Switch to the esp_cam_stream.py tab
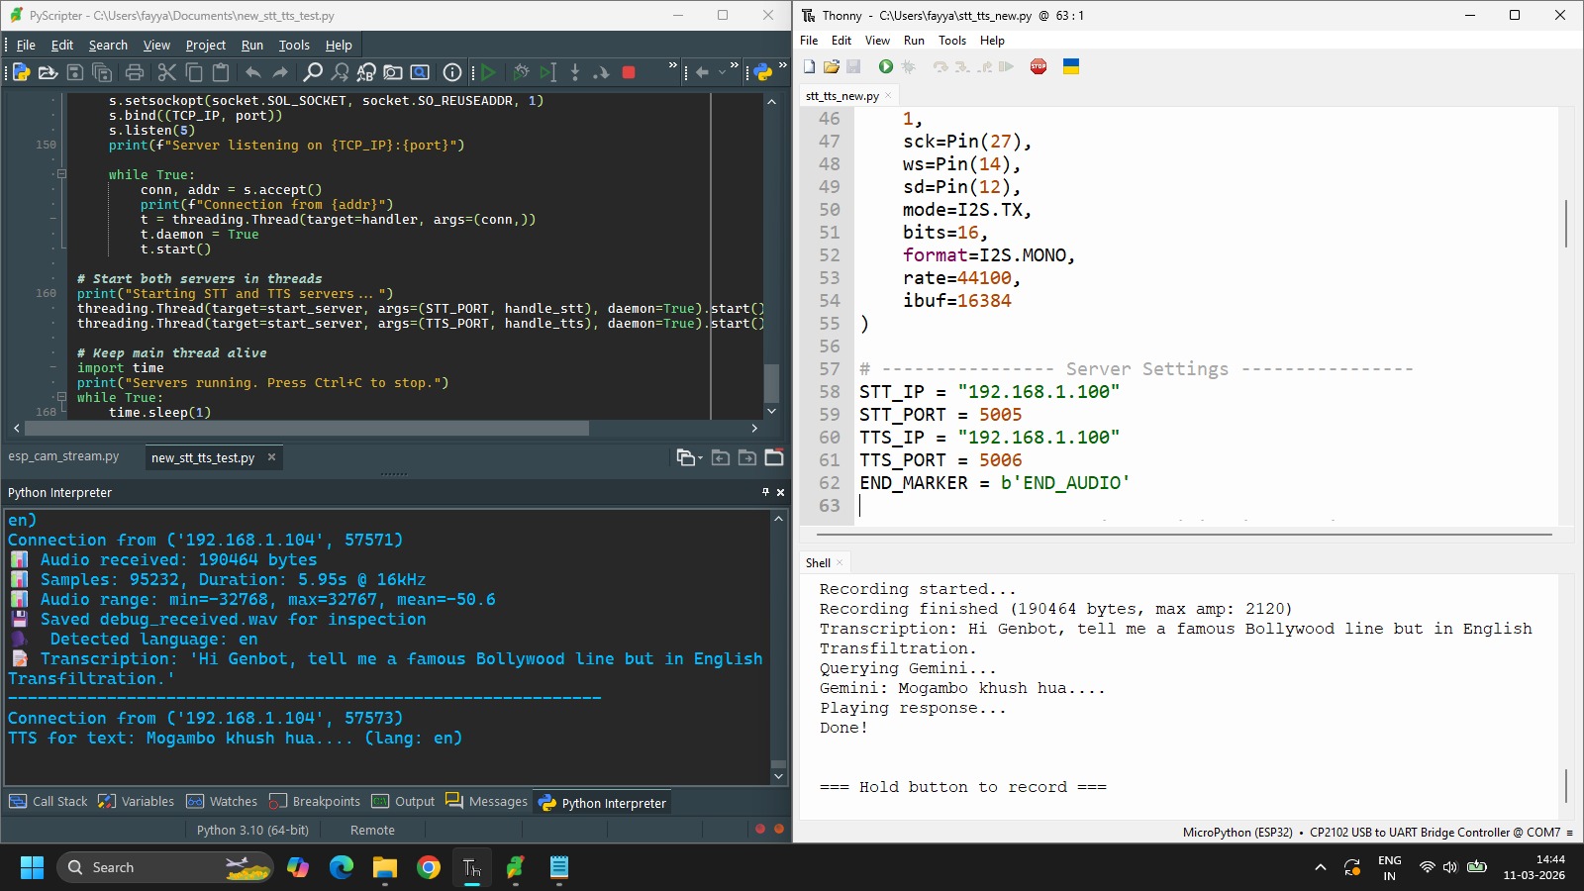 pos(63,456)
